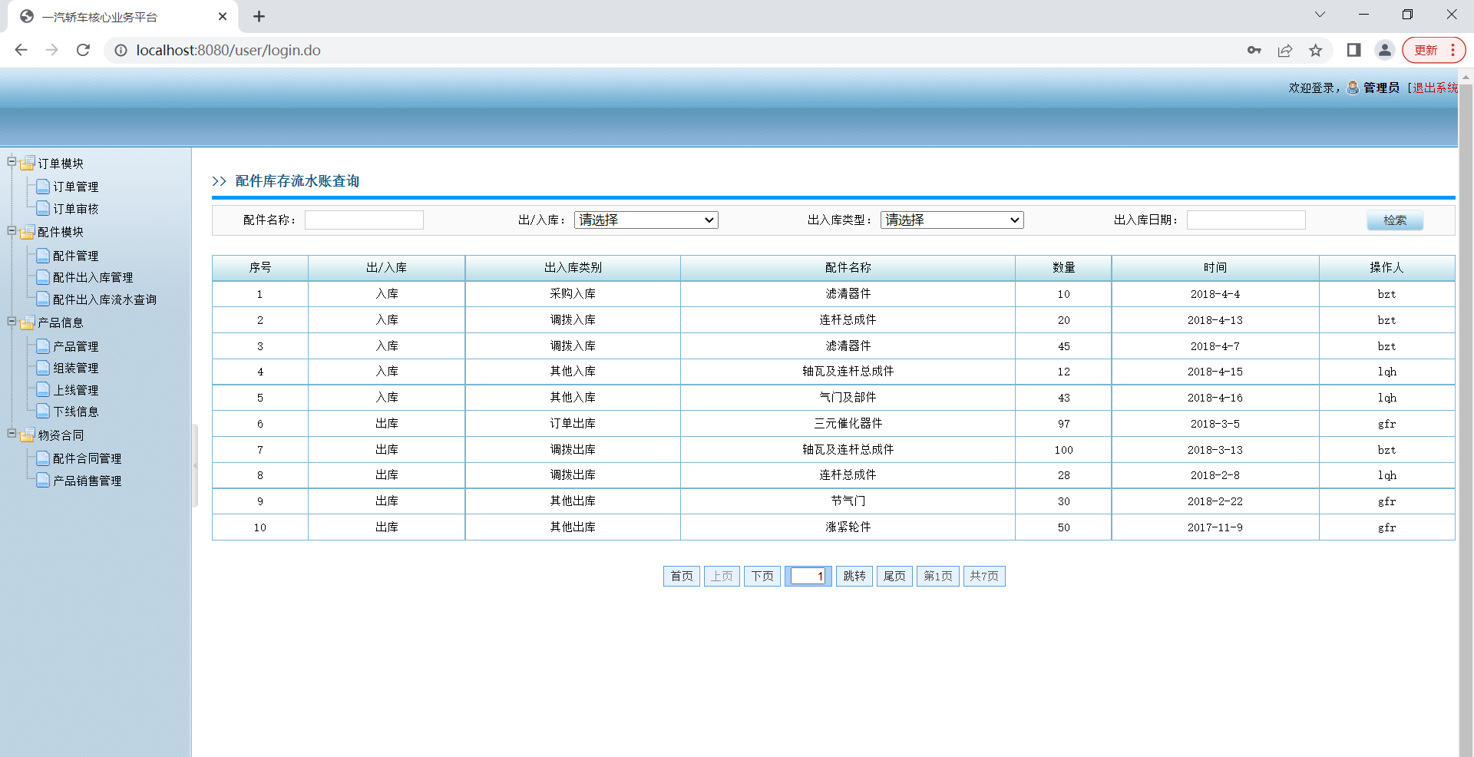Click the 更新 browser update button
The height and width of the screenshot is (757, 1474).
[x=1433, y=50]
